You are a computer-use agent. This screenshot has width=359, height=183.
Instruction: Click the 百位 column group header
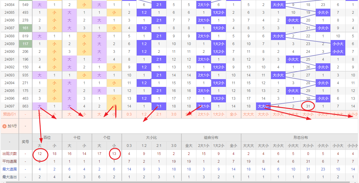coord(47,138)
